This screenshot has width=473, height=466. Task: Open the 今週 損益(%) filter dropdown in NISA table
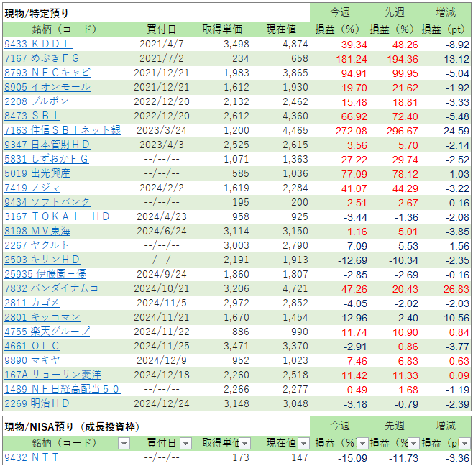point(362,444)
